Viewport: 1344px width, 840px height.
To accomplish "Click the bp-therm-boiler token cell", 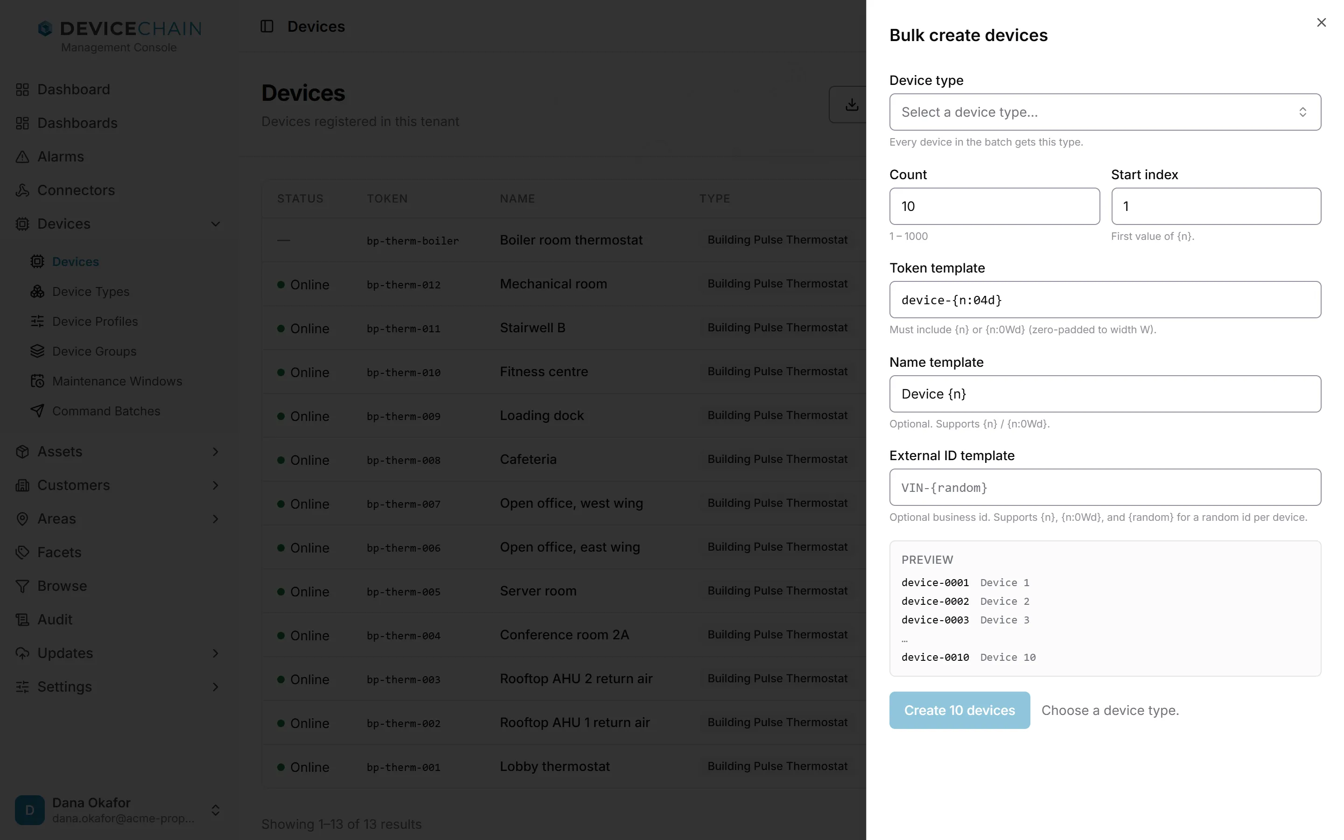I will click(x=413, y=240).
